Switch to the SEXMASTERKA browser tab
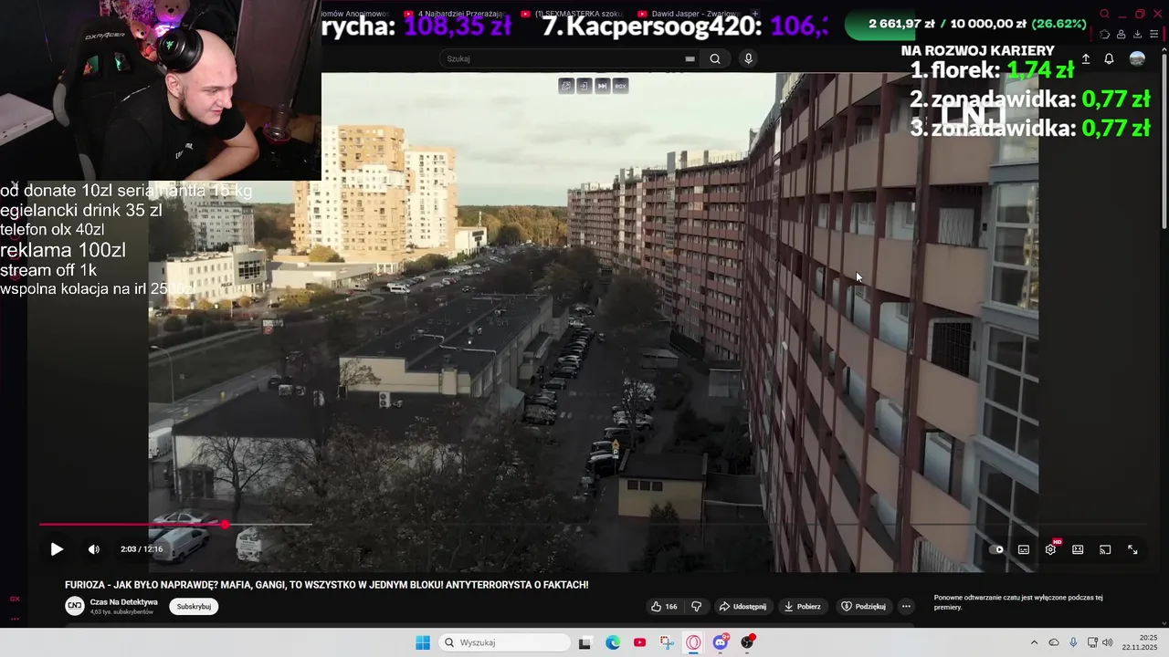The image size is (1169, 657). (x=571, y=14)
